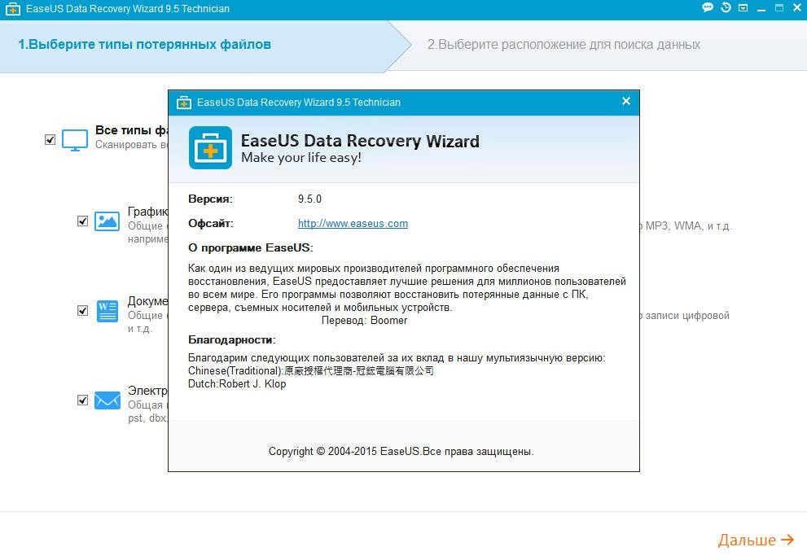Click the 'Dutch:Robert J. Klop' credit line

(237, 384)
